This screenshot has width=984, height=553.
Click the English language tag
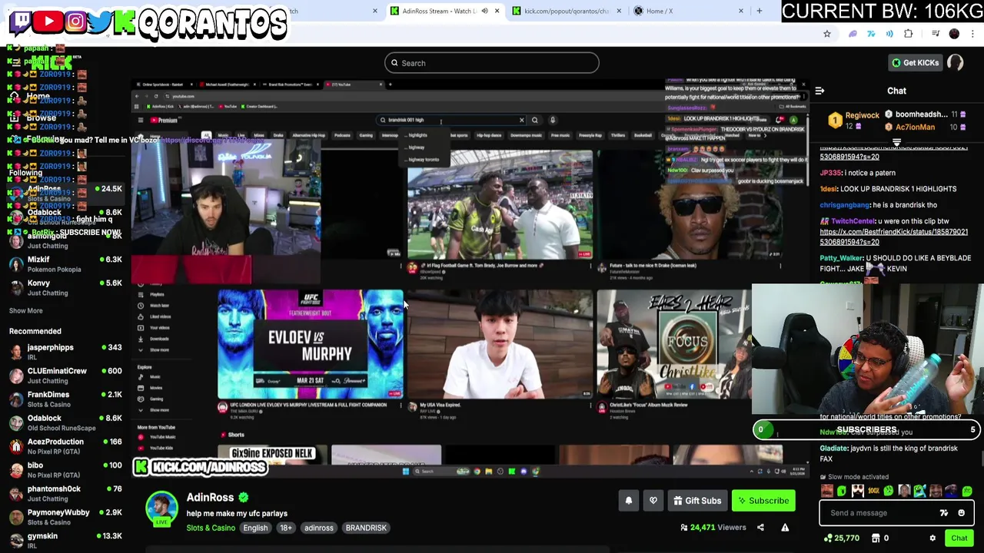pos(255,528)
